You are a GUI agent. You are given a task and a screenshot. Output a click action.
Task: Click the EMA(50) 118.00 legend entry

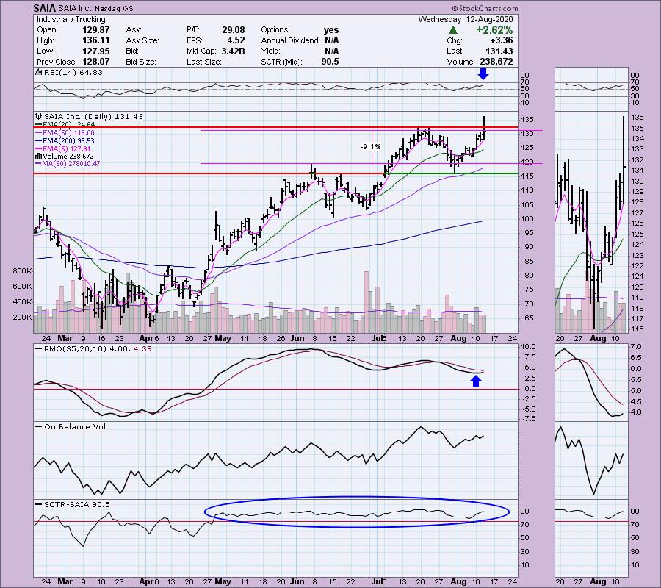click(x=65, y=132)
